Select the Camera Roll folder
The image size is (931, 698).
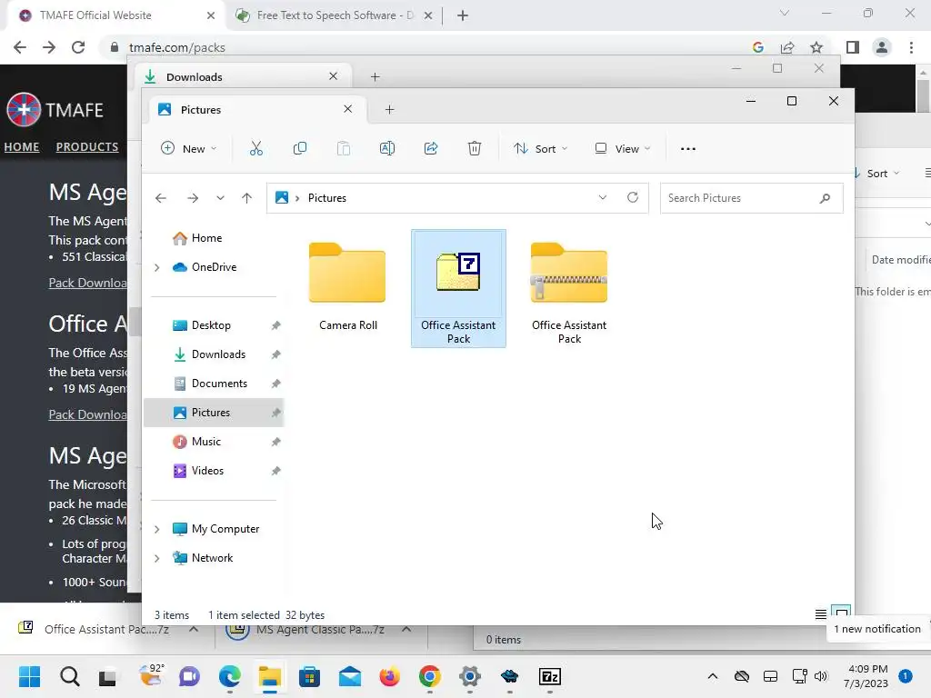pos(348,286)
